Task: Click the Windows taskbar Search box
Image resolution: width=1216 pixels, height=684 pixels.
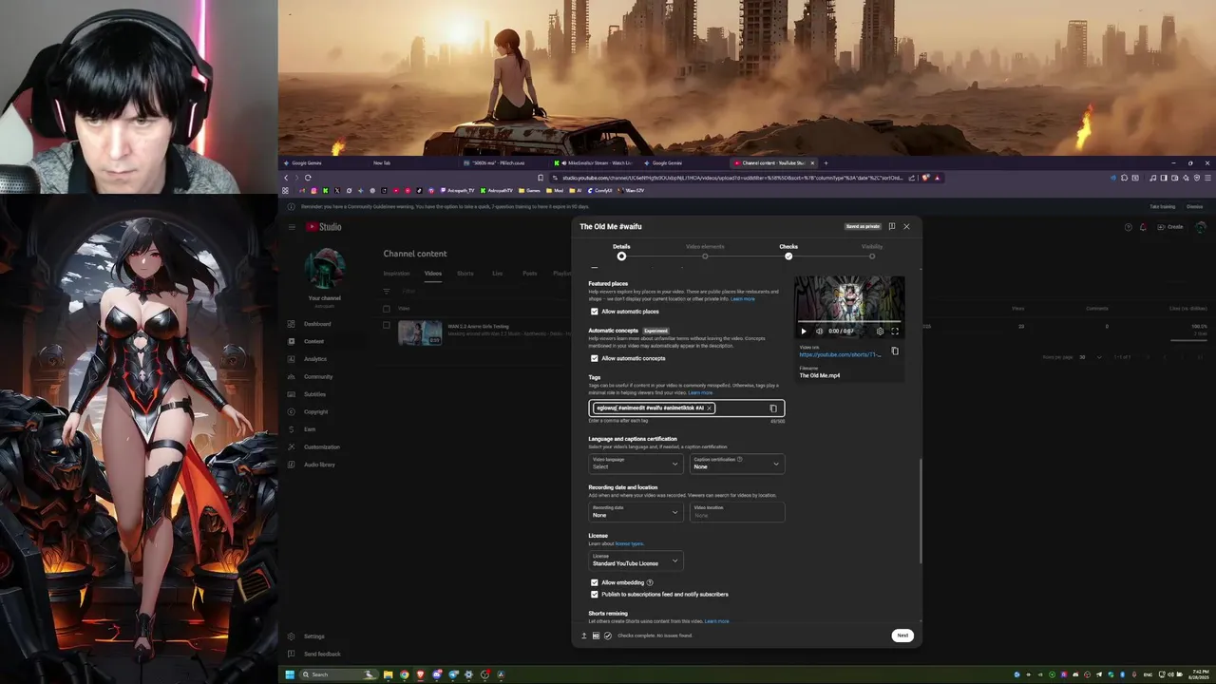Action: click(336, 674)
